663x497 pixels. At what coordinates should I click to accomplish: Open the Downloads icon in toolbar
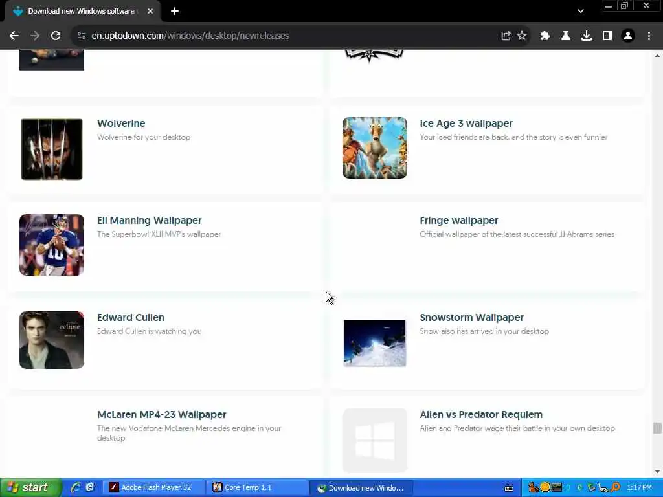[x=586, y=36]
